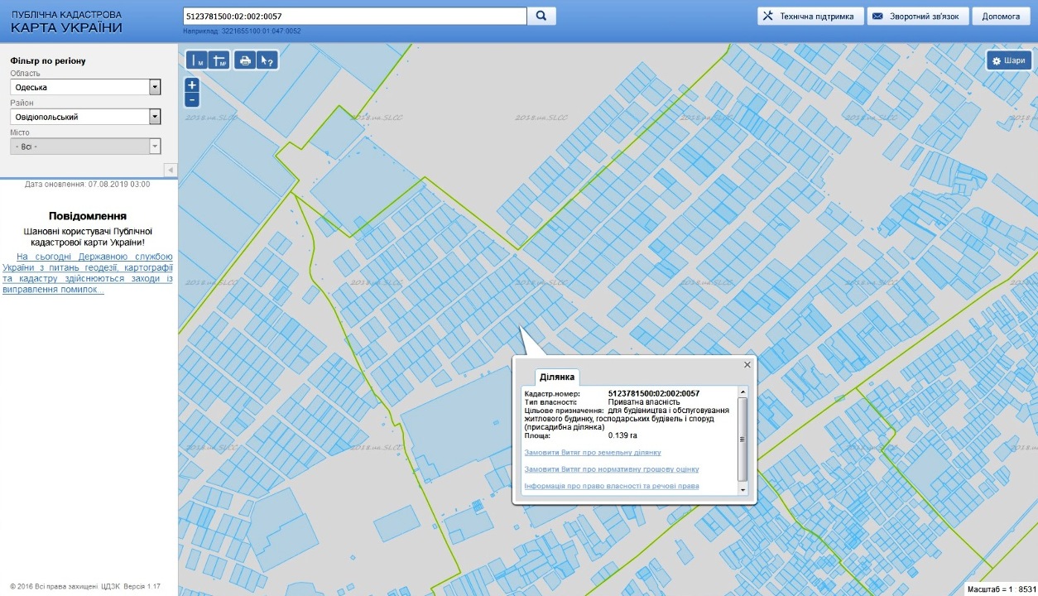Close the parcel info popup
Screen dimensions: 1038x596
pyautogui.click(x=747, y=364)
